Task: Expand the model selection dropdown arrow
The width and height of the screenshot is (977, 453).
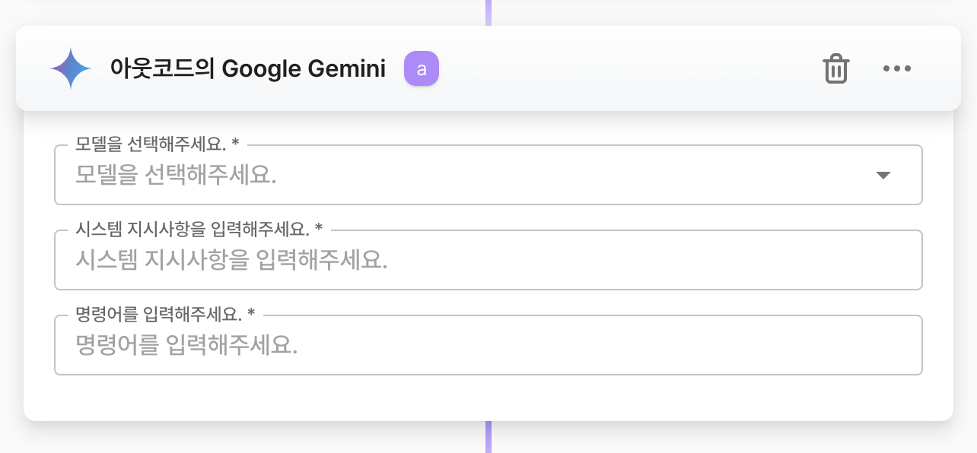Action: 883,176
